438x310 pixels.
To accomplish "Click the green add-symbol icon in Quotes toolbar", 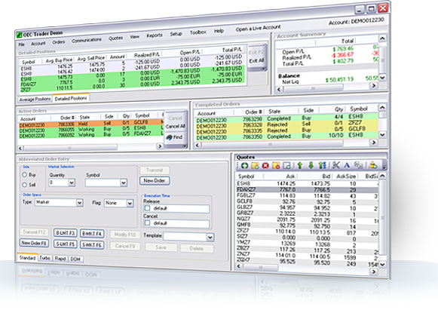I will tap(244, 165).
